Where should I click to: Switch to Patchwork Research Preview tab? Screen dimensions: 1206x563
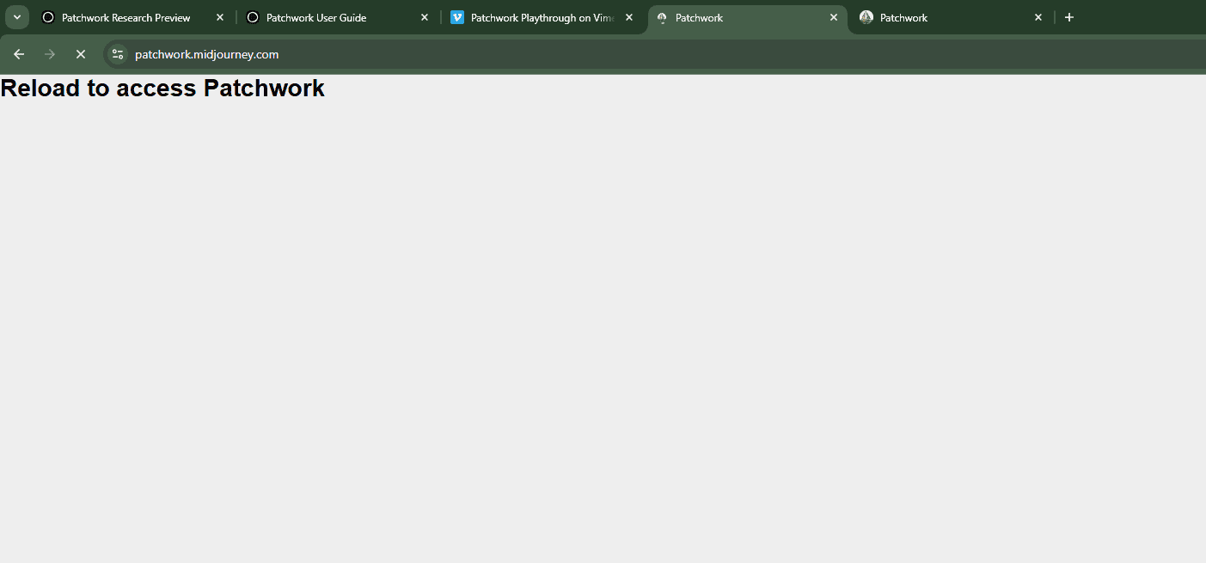132,17
